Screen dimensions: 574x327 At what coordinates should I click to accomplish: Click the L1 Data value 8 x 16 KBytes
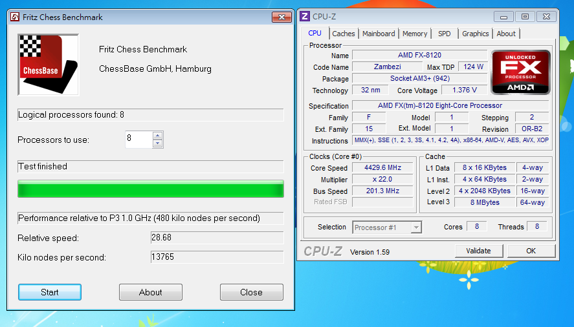pos(484,167)
